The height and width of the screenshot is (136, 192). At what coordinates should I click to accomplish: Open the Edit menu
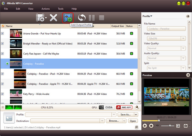[18, 9]
